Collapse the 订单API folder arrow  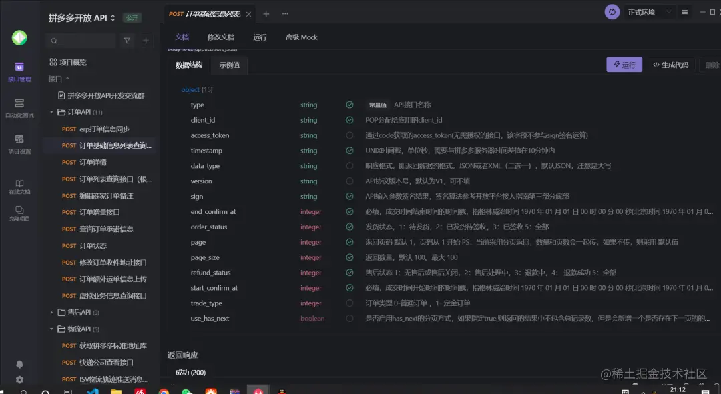pyautogui.click(x=51, y=112)
